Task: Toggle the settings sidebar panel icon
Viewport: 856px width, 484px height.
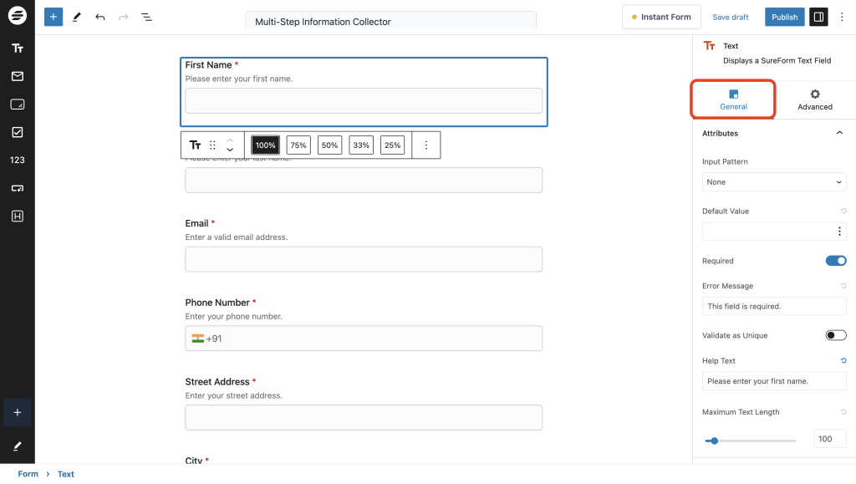Action: point(818,16)
